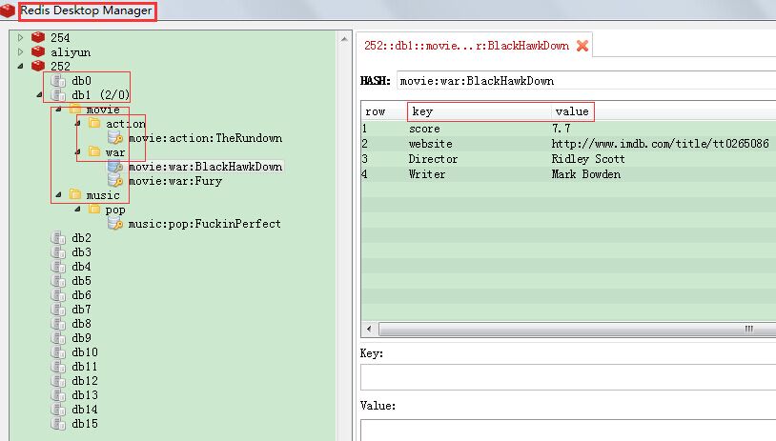Click the db1 database icon
Screen dimensions: 776x441
click(58, 95)
